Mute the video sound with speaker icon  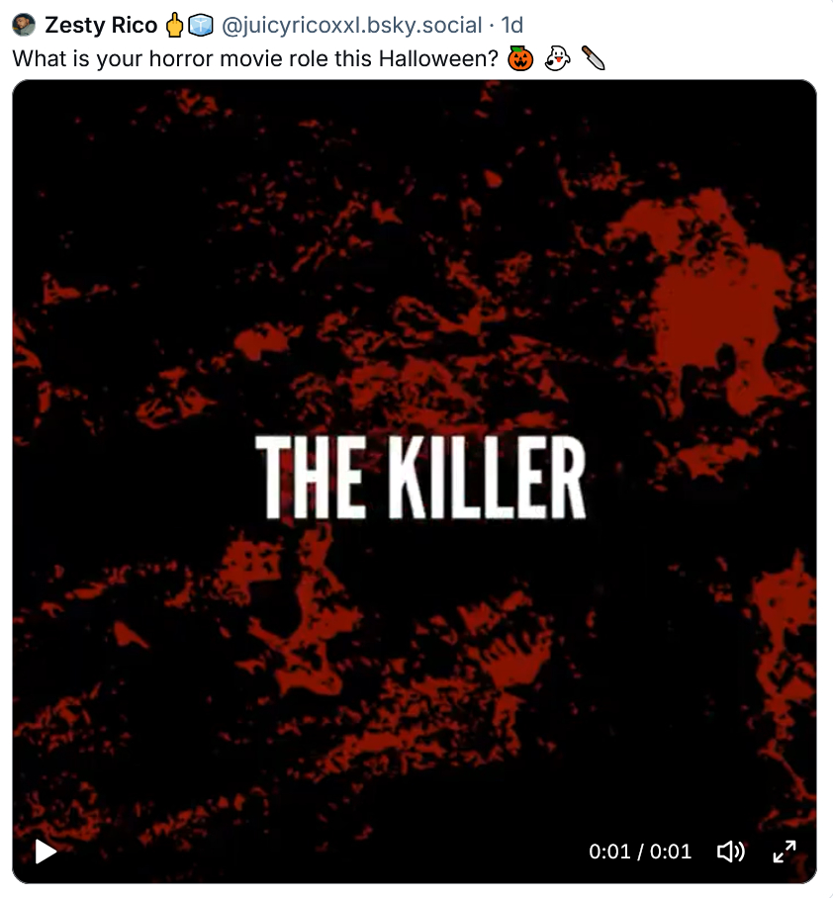pyautogui.click(x=731, y=852)
